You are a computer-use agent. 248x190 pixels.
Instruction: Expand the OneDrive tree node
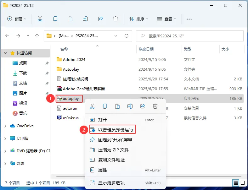[5, 126]
